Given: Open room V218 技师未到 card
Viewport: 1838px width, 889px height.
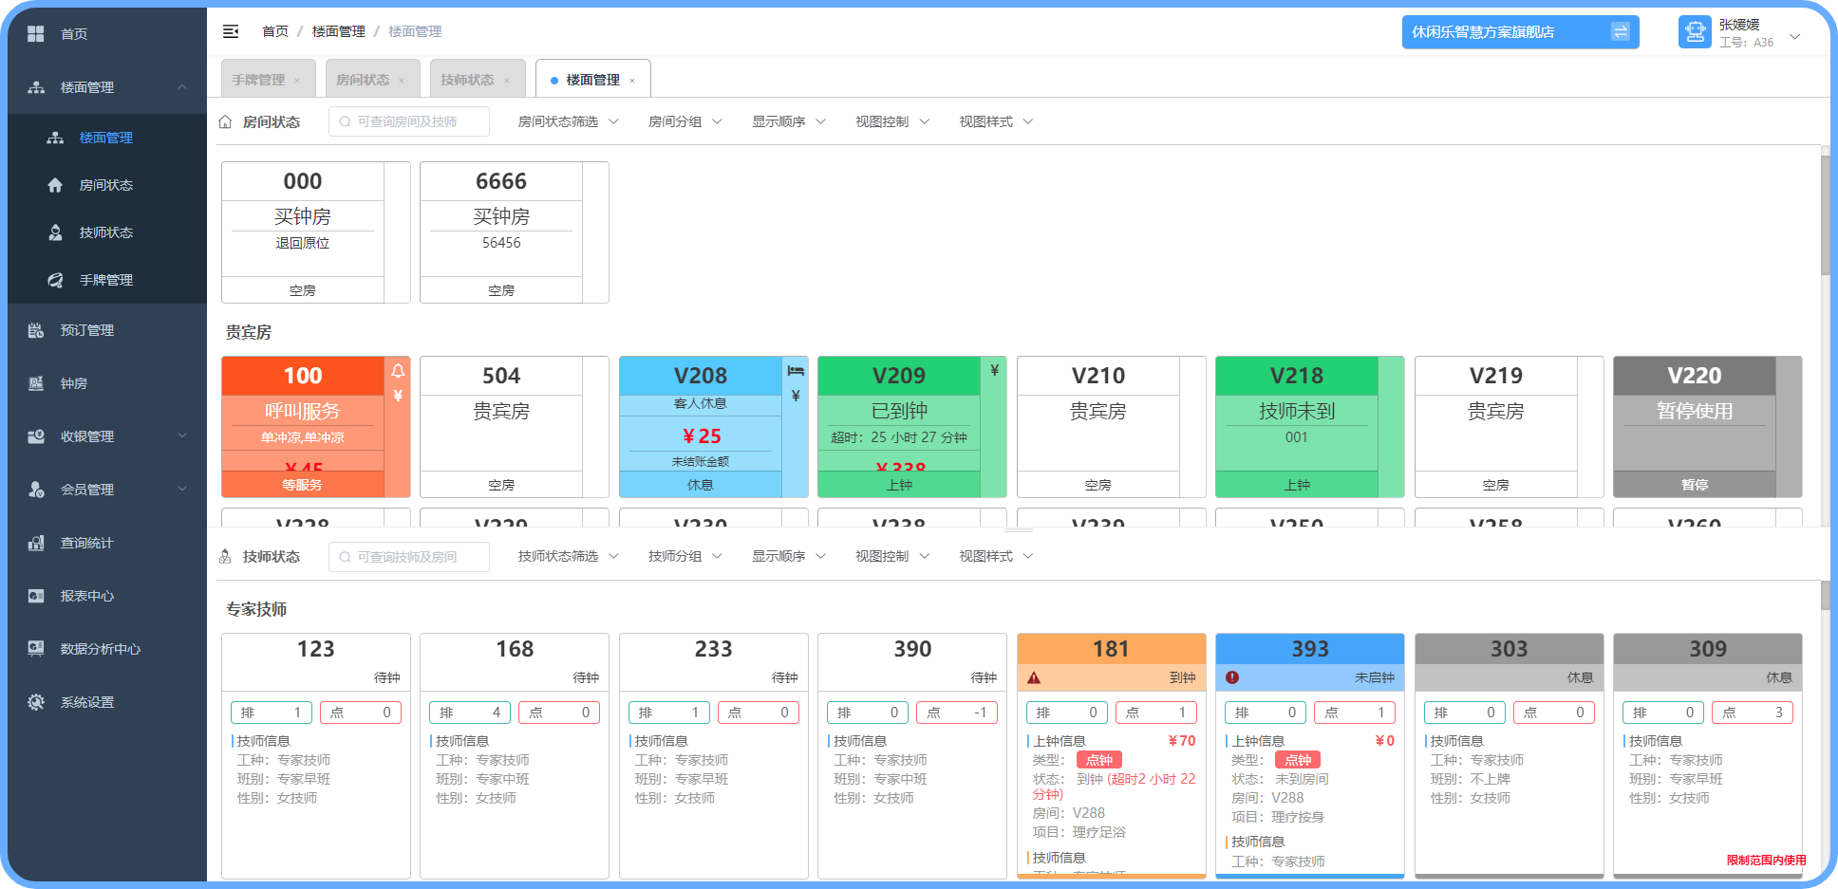Looking at the screenshot, I should 1310,427.
